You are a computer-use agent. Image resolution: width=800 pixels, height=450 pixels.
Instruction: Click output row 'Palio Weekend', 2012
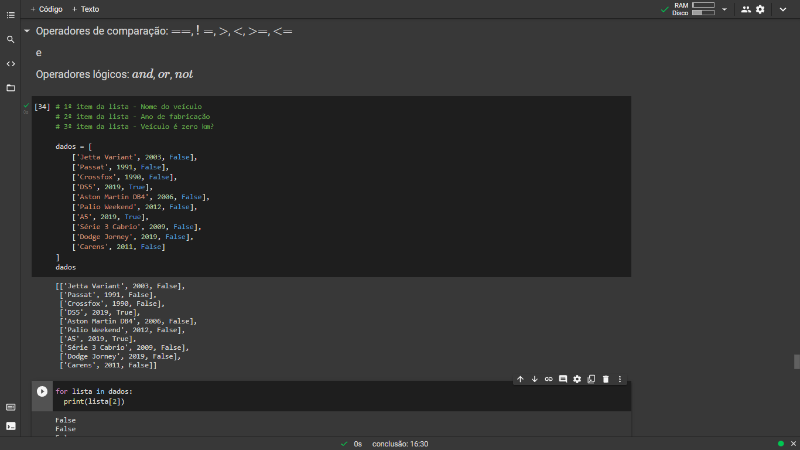coord(122,330)
